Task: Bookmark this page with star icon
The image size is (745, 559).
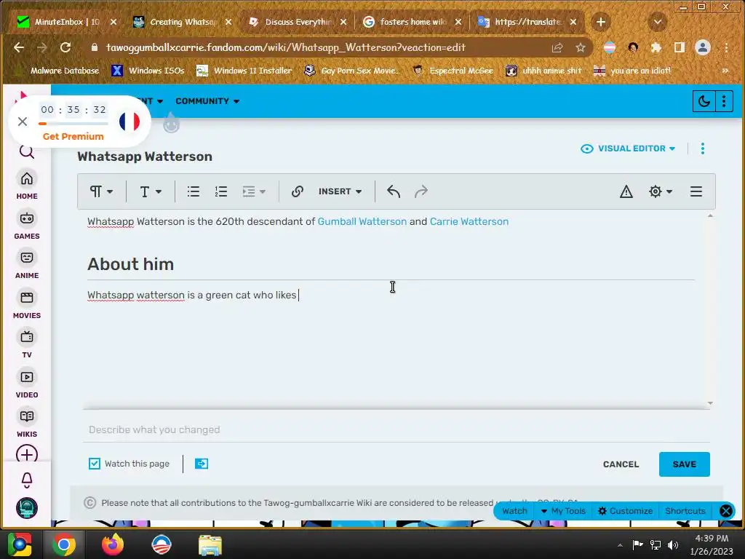Action: (x=580, y=47)
